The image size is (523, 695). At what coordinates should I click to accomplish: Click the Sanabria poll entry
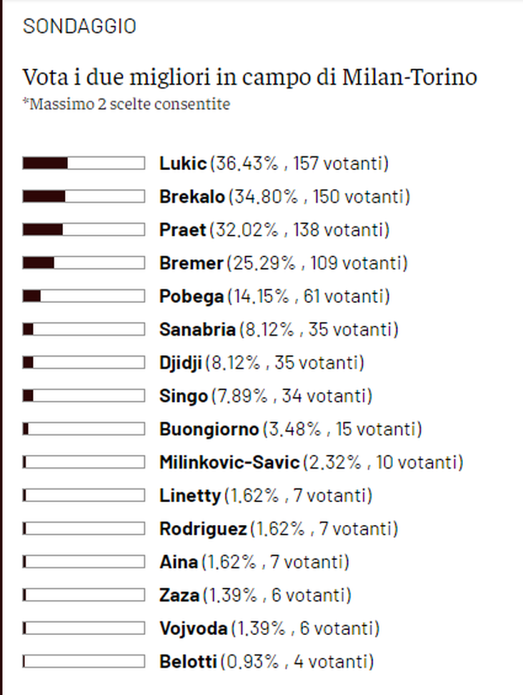point(197,329)
